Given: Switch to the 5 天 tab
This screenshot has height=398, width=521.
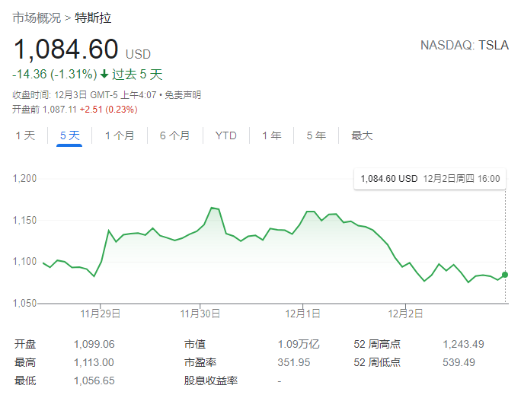Looking at the screenshot, I should click(69, 135).
